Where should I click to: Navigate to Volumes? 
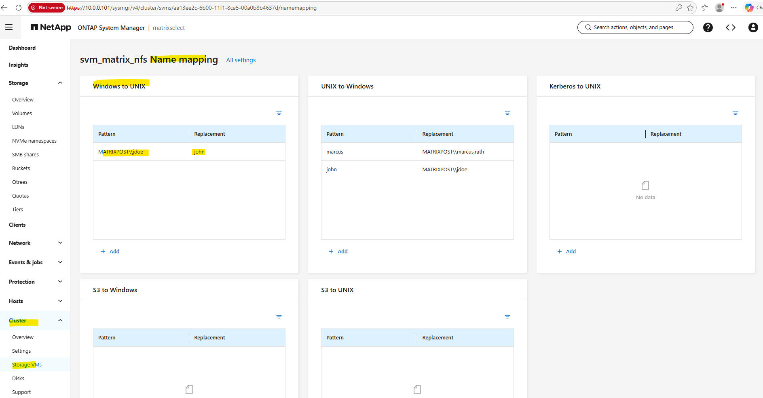point(22,114)
